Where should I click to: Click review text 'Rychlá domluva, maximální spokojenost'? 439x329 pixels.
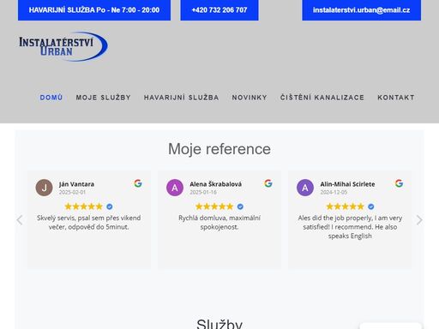[x=219, y=222]
